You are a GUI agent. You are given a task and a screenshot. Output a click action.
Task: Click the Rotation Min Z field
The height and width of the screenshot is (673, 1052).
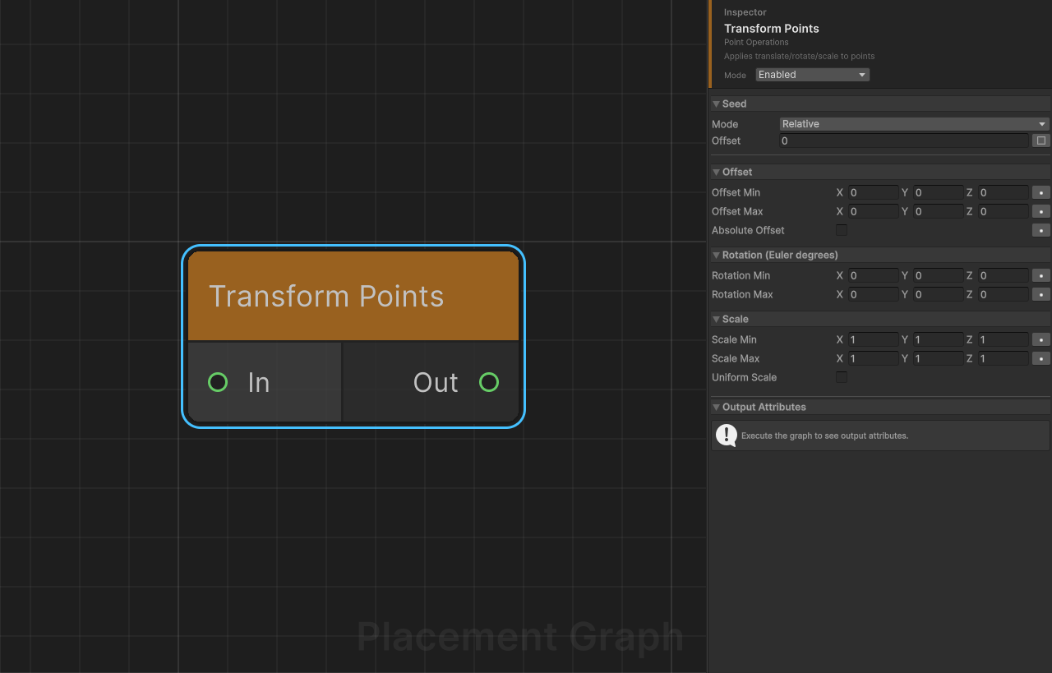click(1003, 275)
